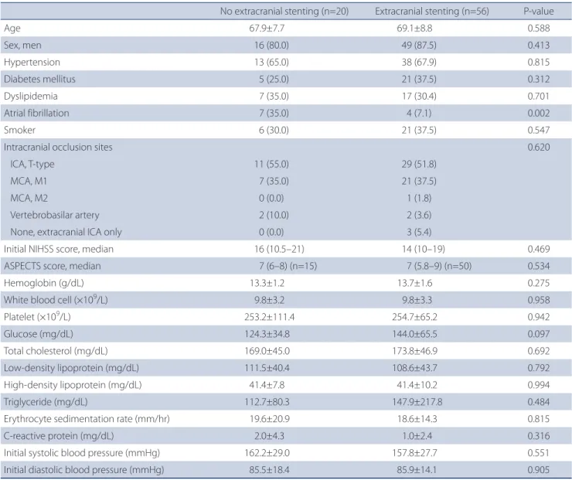Image resolution: width=572 pixels, height=480 pixels.
Task: Click the value '3 (5.4)'
Action: (x=419, y=232)
